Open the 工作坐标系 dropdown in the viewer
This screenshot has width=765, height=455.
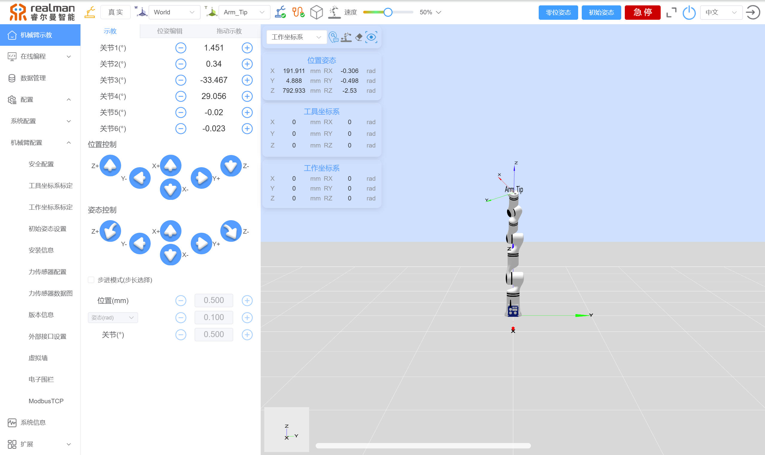pyautogui.click(x=296, y=37)
